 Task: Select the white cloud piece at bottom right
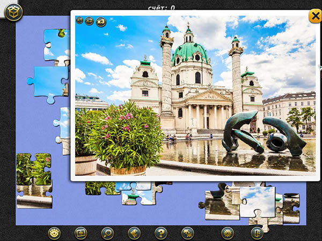click(x=258, y=201)
